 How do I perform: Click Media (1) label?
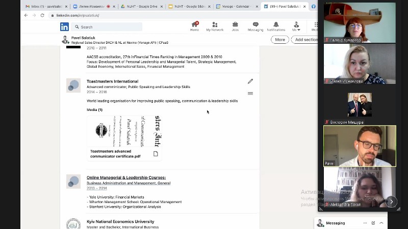pyautogui.click(x=94, y=110)
